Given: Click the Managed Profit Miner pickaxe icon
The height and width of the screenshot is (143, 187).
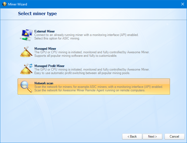Looking at the screenshot, I should pyautogui.click(x=26, y=69).
